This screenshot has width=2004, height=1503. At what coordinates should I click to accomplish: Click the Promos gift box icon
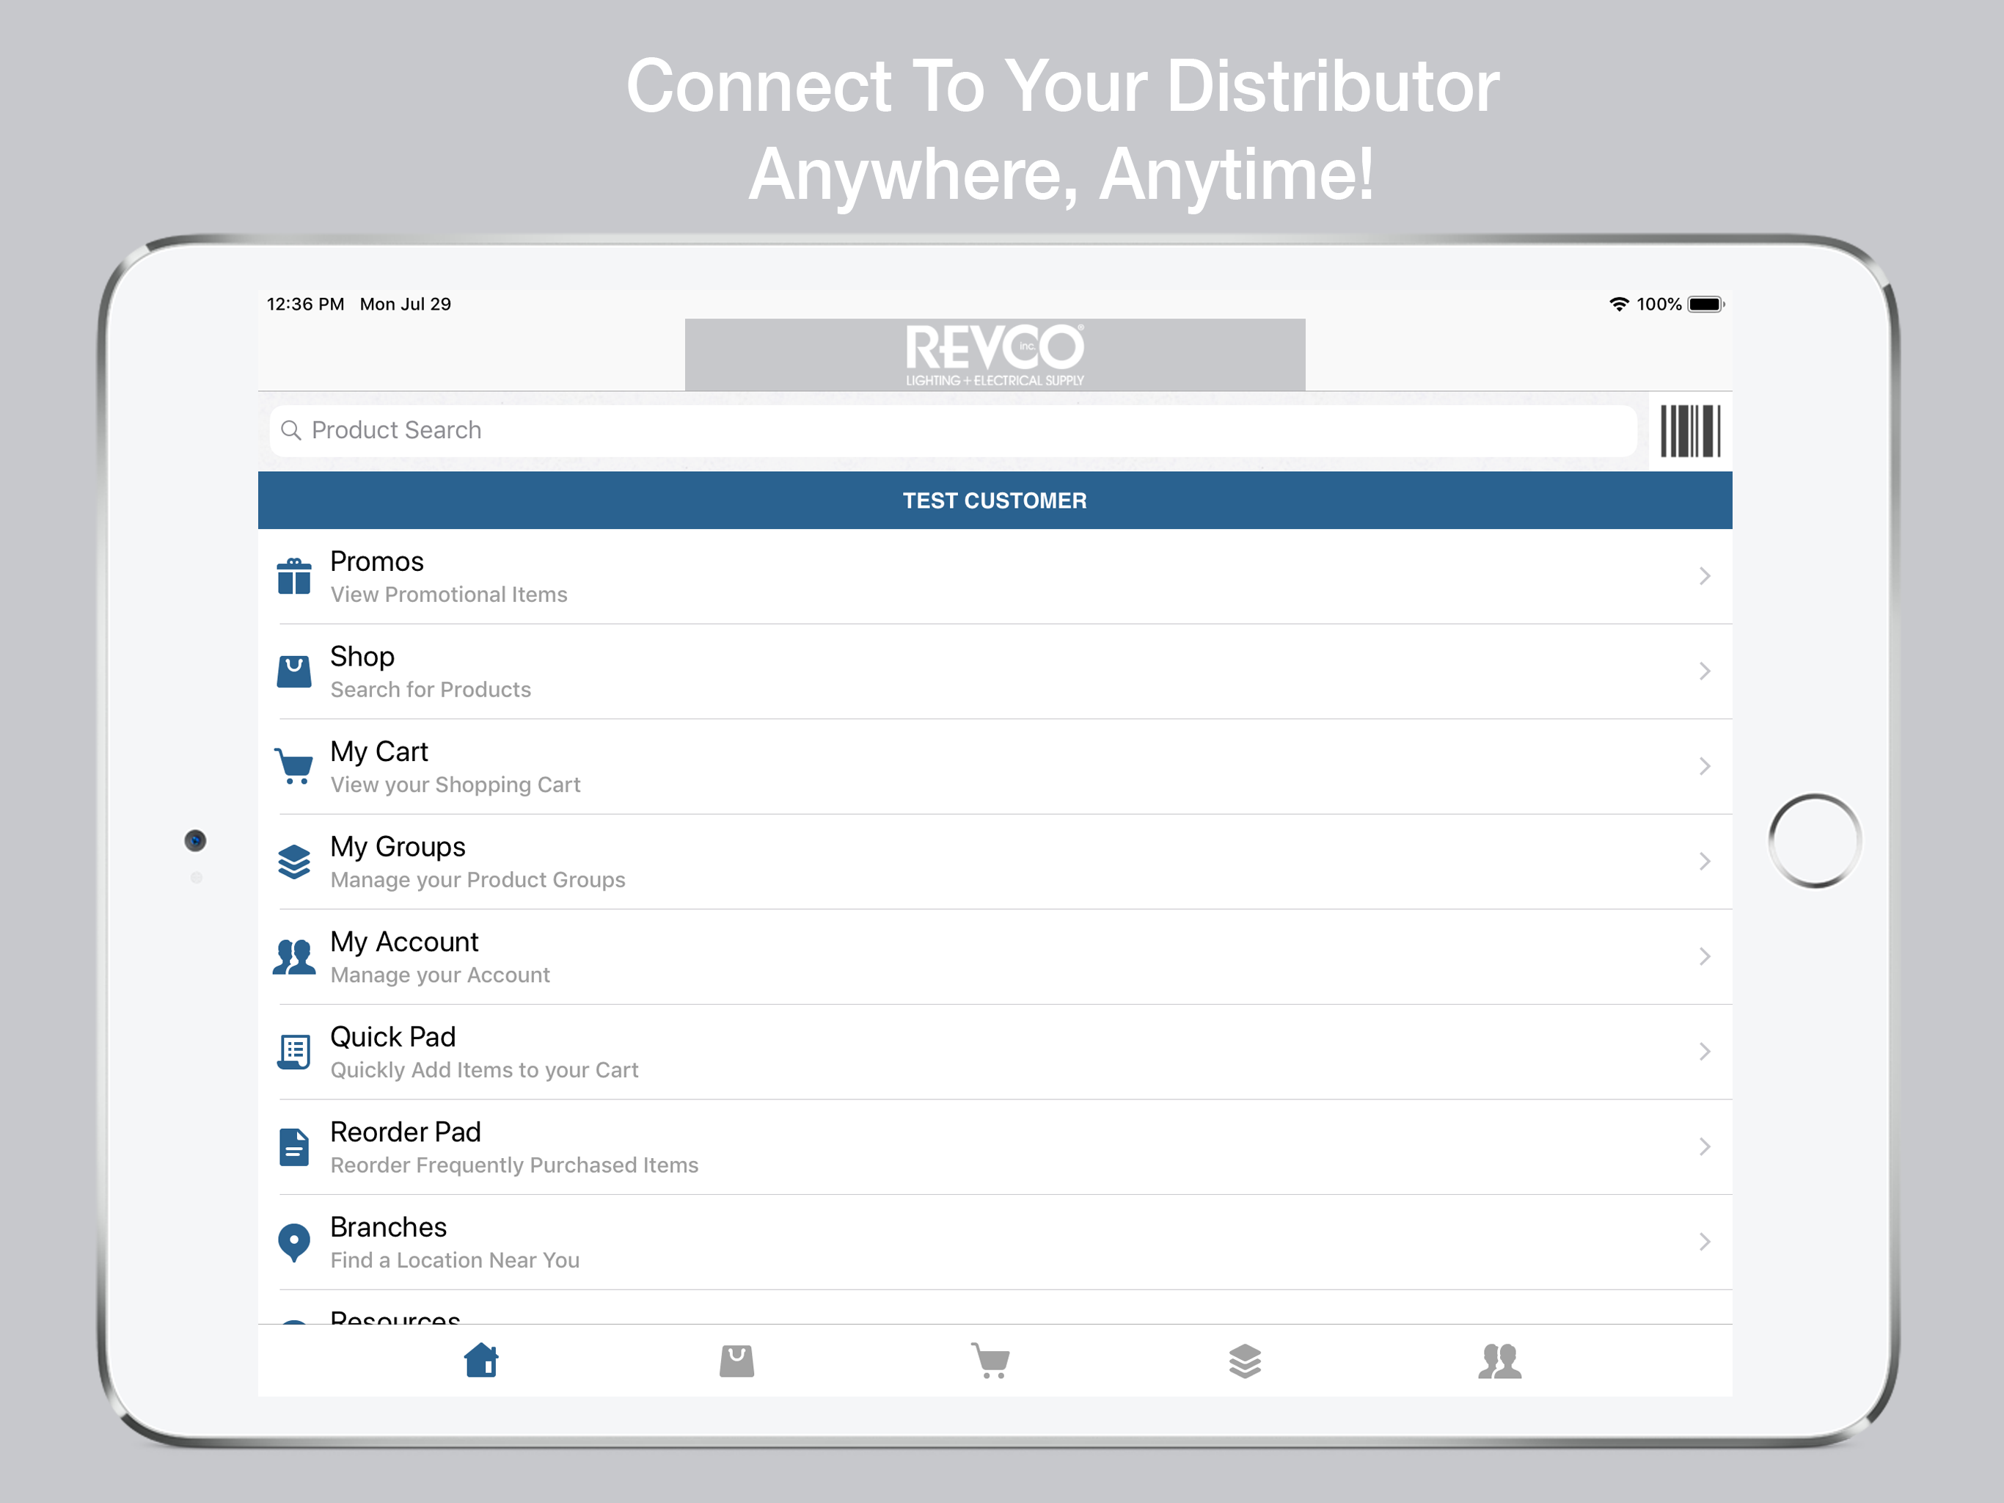point(294,577)
